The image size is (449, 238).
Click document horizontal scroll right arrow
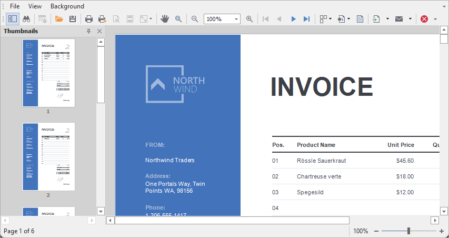[x=435, y=220]
